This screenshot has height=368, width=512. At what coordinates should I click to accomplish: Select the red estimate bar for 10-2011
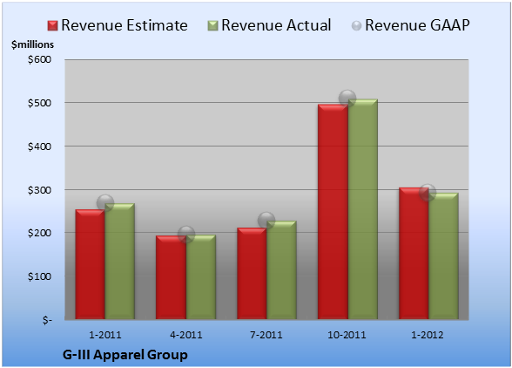point(333,212)
